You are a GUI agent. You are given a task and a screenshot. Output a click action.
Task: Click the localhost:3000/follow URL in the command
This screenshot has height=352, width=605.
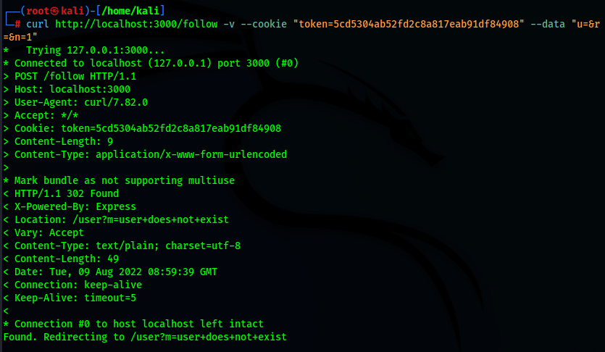click(134, 24)
